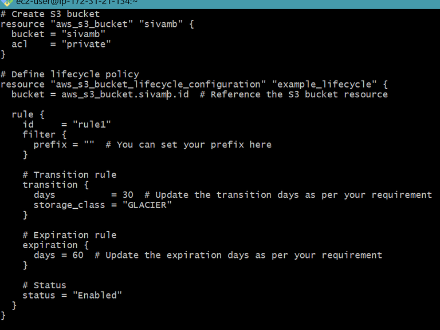
Task: Click the empty prefix value quotes
Action: pos(89,145)
